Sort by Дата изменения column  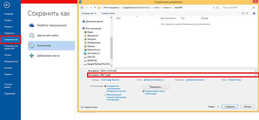(168, 18)
